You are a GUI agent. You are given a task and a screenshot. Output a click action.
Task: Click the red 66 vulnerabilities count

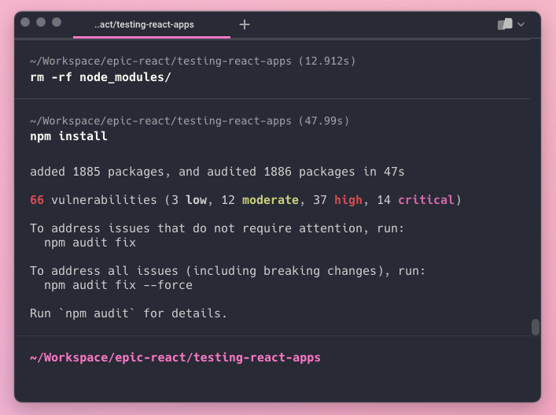click(37, 200)
